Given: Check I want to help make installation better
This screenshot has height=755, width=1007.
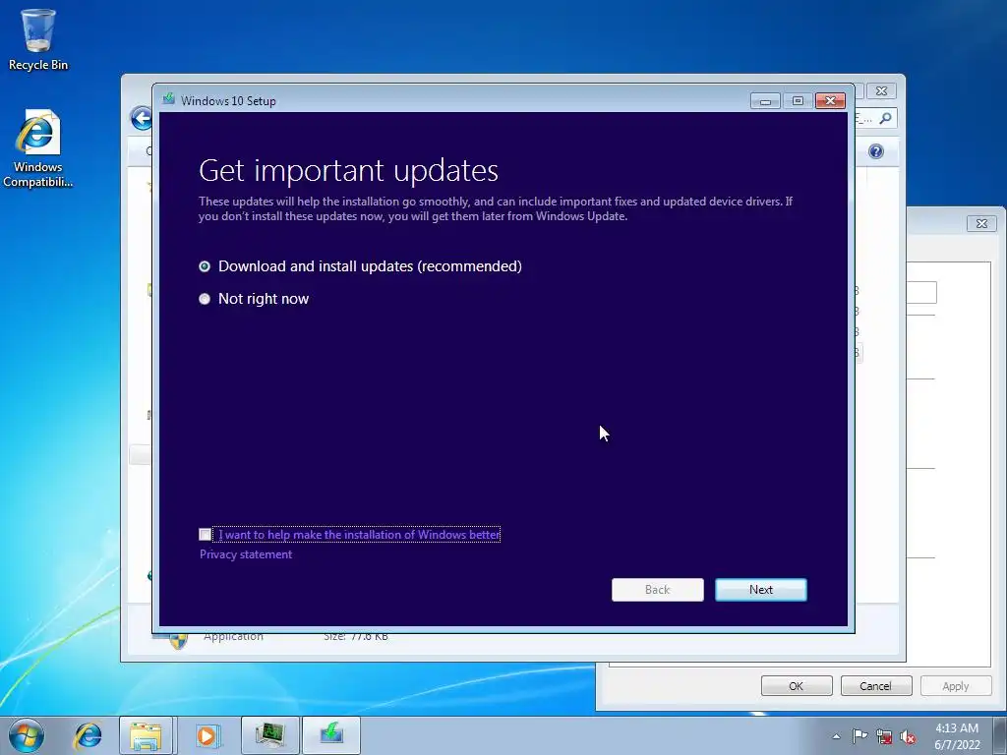Looking at the screenshot, I should [x=205, y=534].
